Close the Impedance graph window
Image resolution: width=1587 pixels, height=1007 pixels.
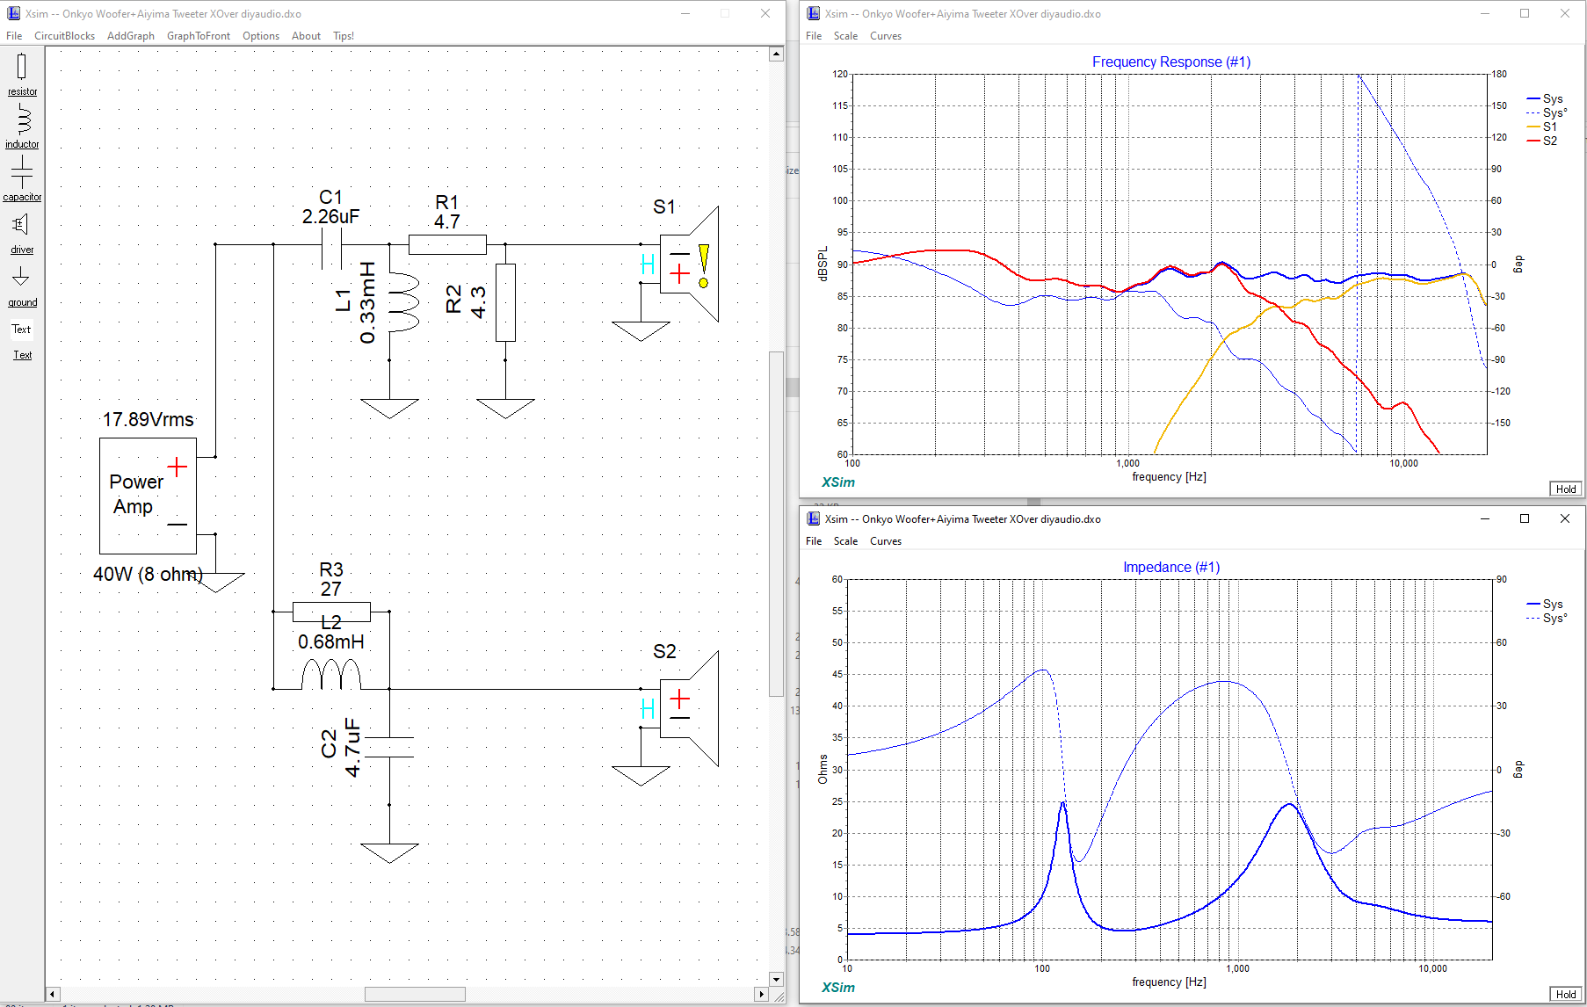click(1565, 518)
